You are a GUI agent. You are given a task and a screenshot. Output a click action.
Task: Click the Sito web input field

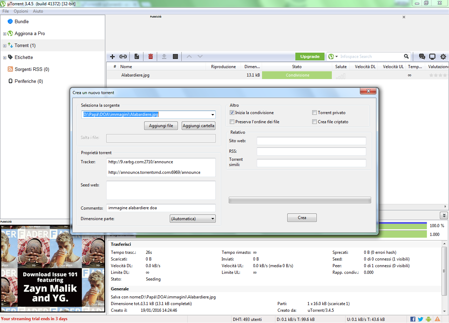coord(311,141)
